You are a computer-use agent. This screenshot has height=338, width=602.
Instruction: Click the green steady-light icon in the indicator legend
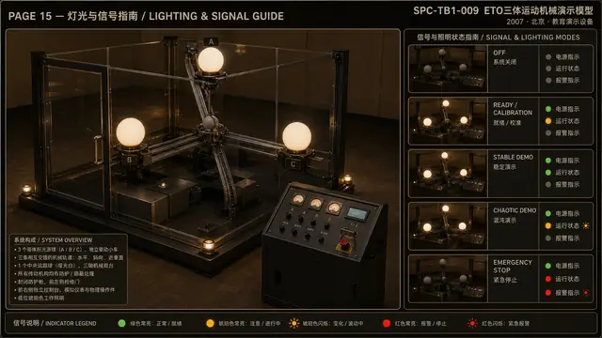click(121, 323)
